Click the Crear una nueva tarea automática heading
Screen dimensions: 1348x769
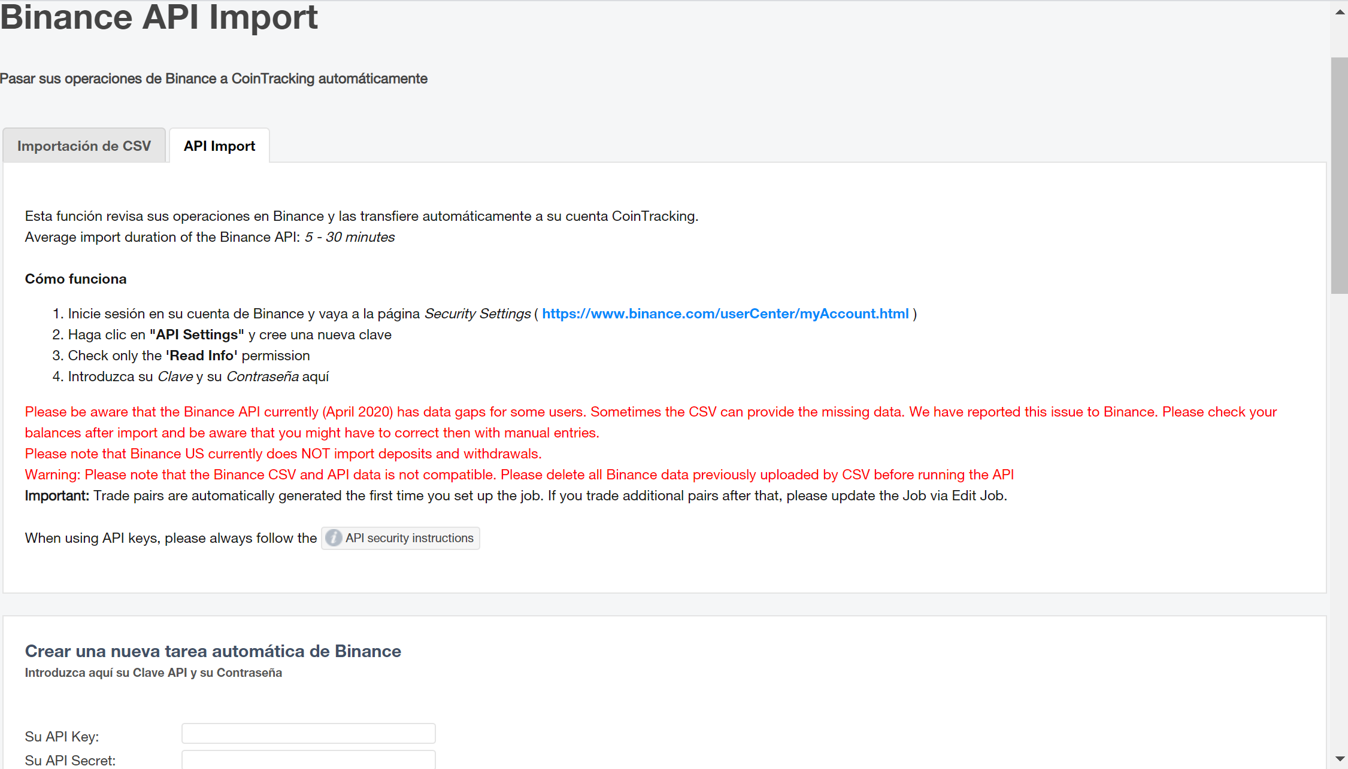[x=213, y=651]
